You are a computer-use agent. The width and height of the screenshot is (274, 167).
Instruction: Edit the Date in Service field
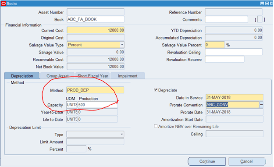[235, 97]
